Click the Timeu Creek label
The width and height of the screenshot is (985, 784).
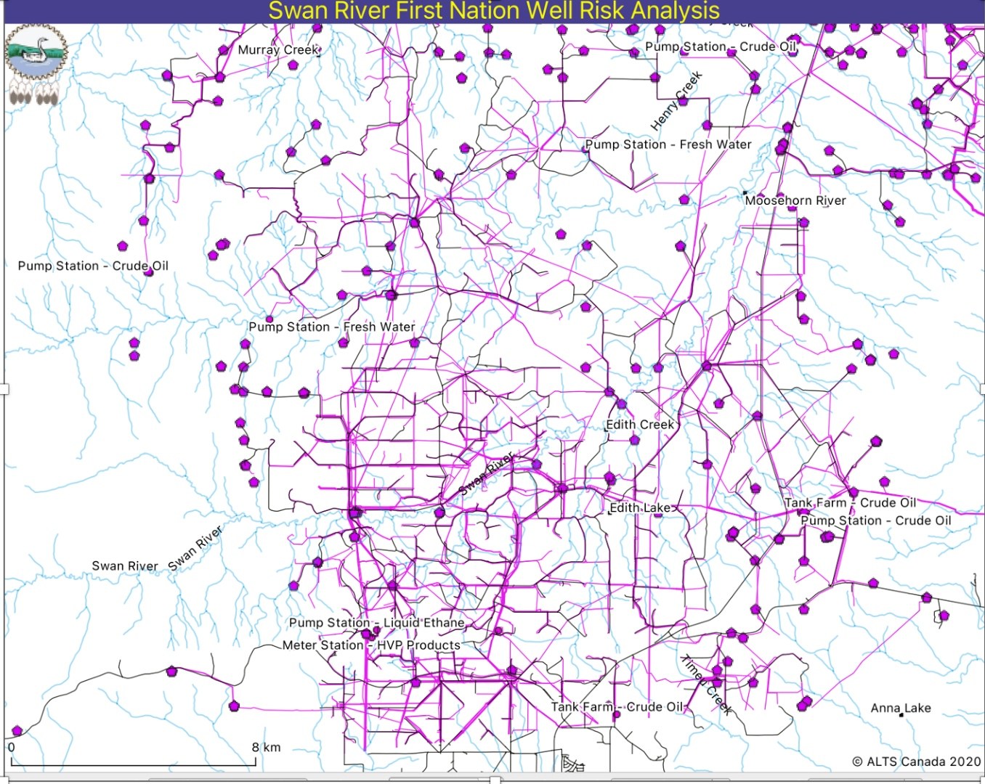[x=706, y=685]
